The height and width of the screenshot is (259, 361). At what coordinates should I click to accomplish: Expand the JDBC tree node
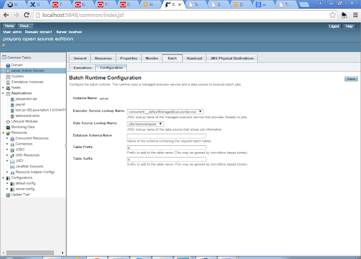click(x=7, y=149)
